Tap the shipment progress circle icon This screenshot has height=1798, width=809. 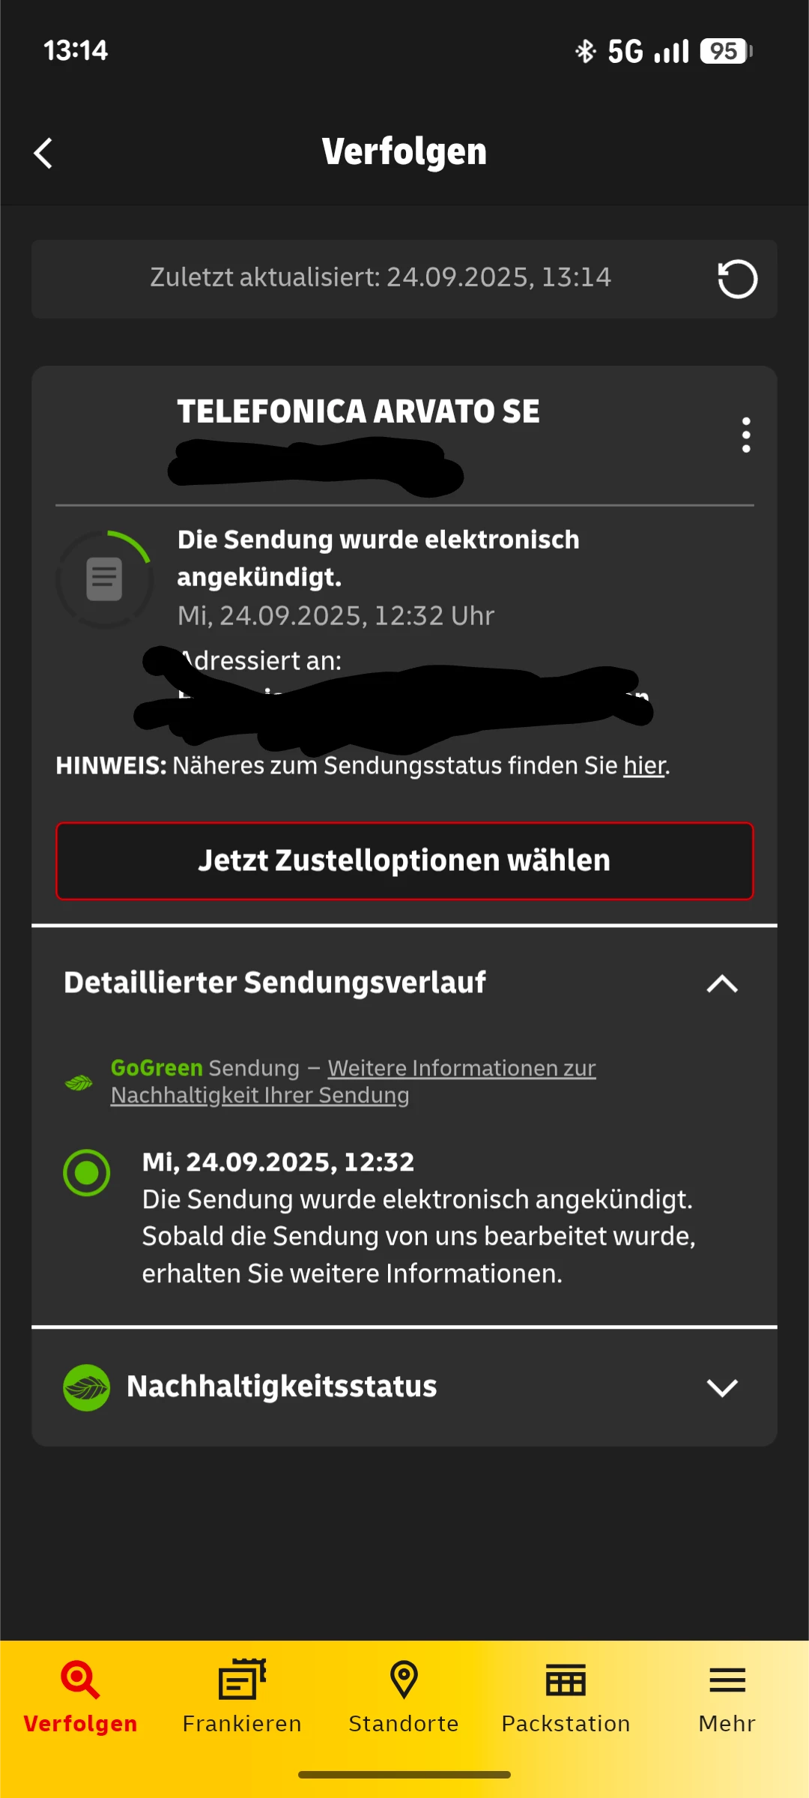pos(105,579)
